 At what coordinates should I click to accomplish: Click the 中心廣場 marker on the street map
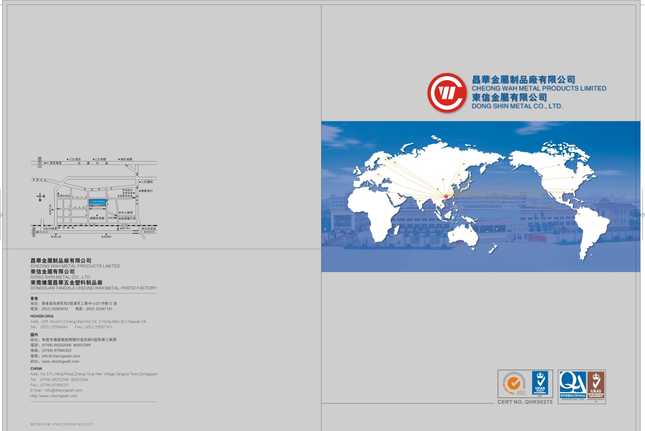[x=120, y=213]
